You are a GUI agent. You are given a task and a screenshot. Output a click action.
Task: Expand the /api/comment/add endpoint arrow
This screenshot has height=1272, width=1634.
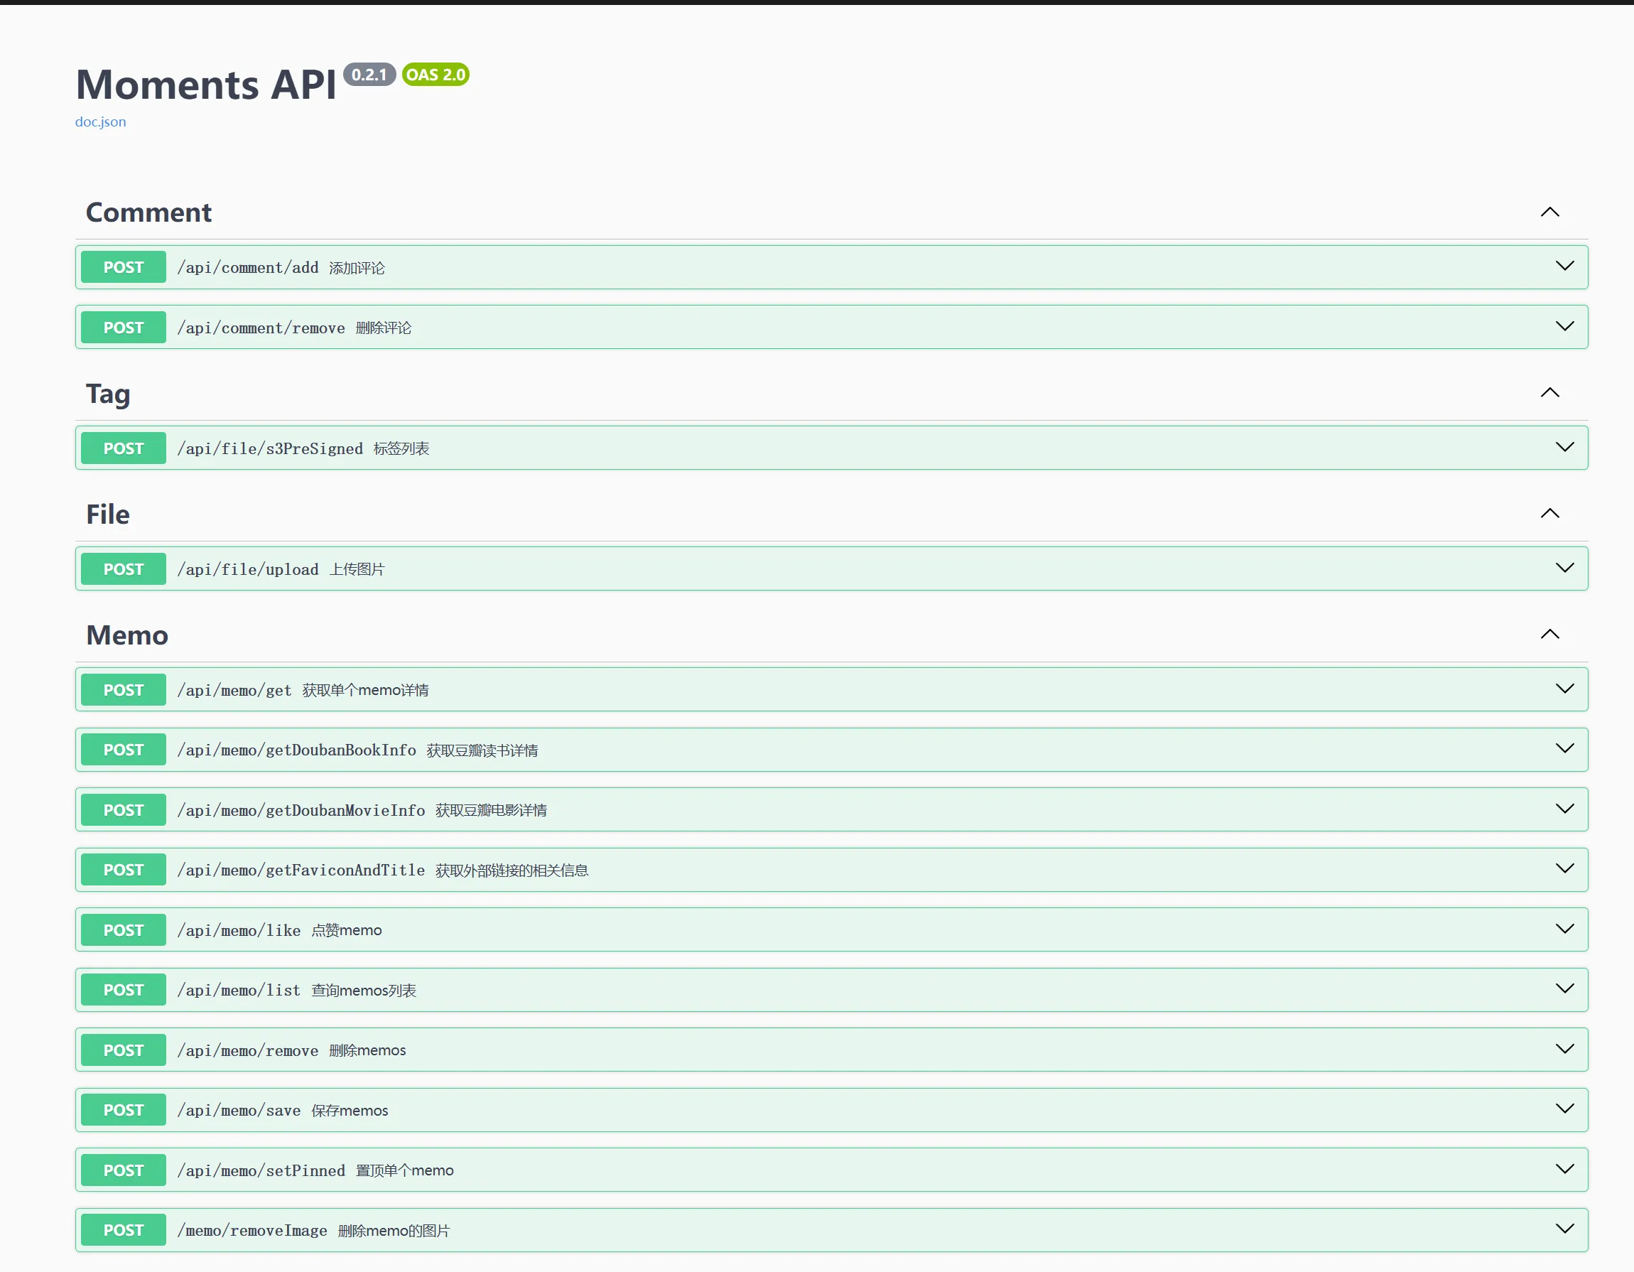(1564, 266)
